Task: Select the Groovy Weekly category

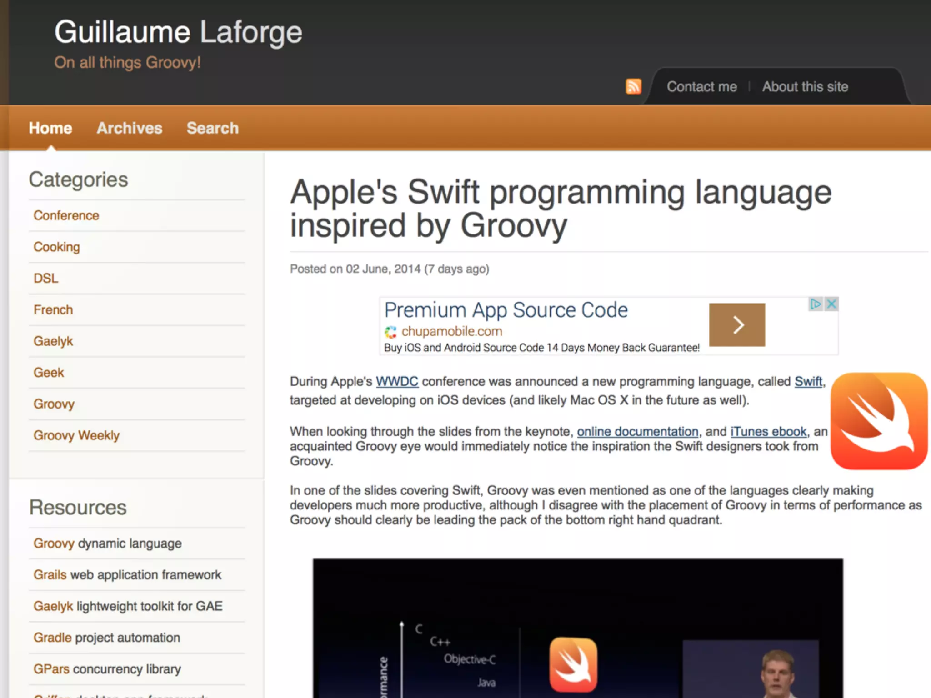Action: [76, 435]
